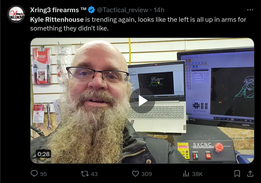The height and width of the screenshot is (183, 261).
Task: Click the 95 replies count
Action: 44,174
